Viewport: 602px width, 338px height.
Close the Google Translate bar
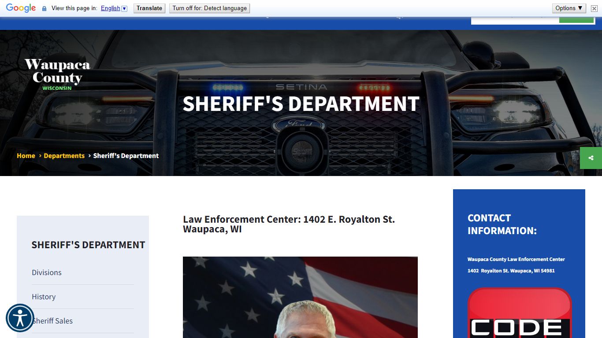[x=594, y=8]
